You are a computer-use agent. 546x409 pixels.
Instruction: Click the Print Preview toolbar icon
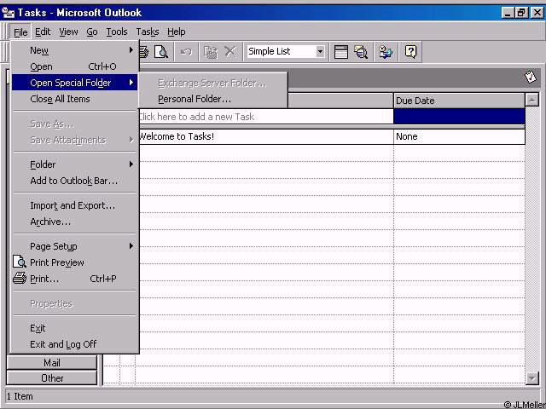coord(161,52)
